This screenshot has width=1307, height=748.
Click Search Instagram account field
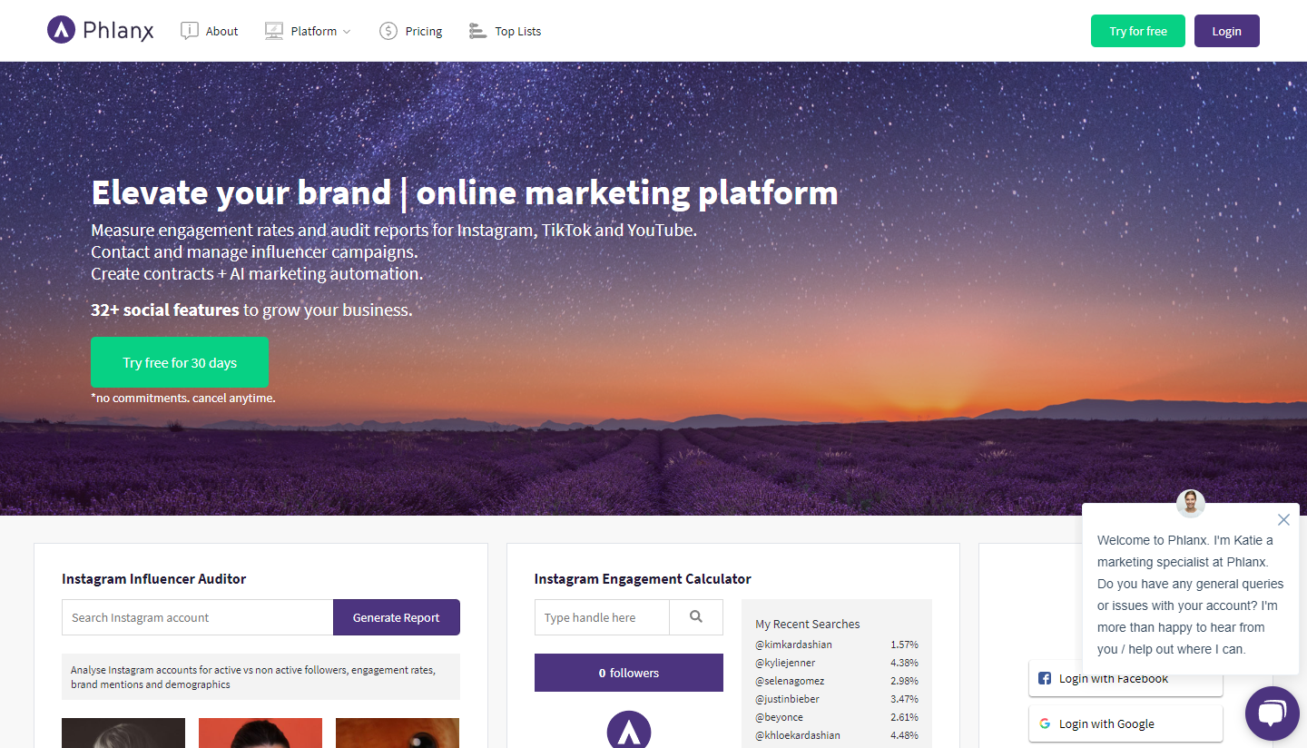(x=198, y=617)
